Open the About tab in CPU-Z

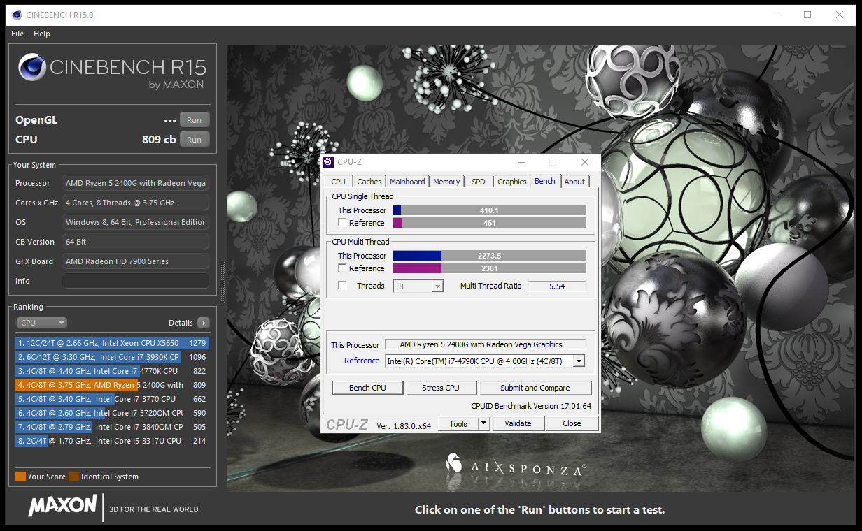tap(574, 182)
